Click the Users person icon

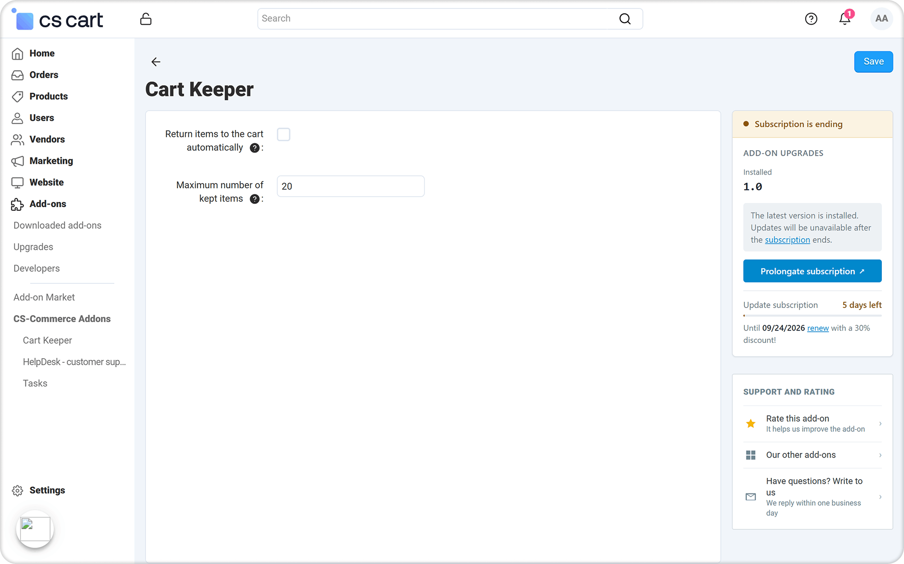[17, 118]
